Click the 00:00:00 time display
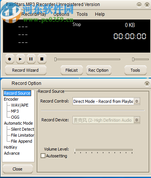Image resolution: width=151 pixels, height=178 pixels. [130, 36]
